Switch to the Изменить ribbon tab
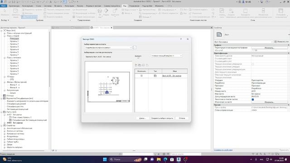290x163 pixels. point(159,6)
